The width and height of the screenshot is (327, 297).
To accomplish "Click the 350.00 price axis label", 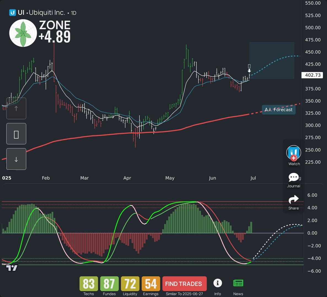I will pyautogui.click(x=313, y=101).
